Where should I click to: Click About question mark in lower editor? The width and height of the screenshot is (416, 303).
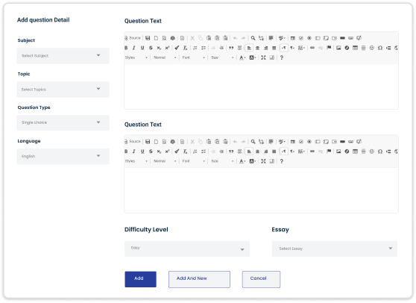(x=282, y=161)
